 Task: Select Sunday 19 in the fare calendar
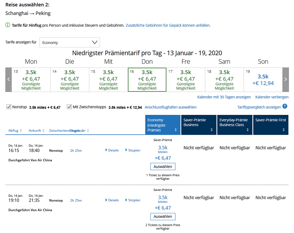pyautogui.click(x=263, y=80)
